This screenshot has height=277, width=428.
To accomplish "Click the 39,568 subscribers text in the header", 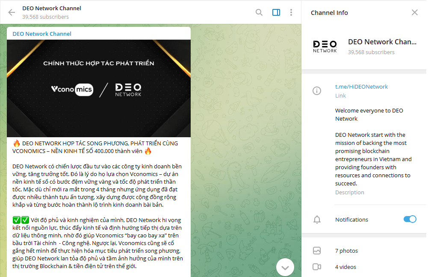I will click(x=45, y=17).
